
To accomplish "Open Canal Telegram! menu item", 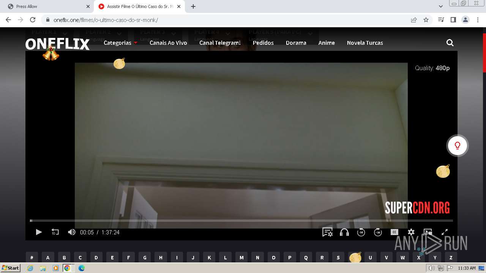I will (x=220, y=43).
